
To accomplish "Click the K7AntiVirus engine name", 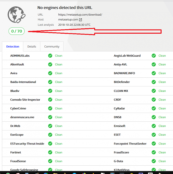I will click(x=122, y=170).
